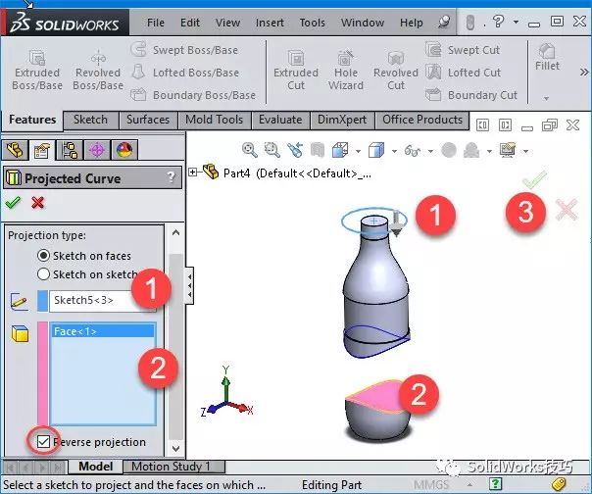The height and width of the screenshot is (494, 592).
Task: Click the Revolved Cut tool
Action: tap(396, 71)
